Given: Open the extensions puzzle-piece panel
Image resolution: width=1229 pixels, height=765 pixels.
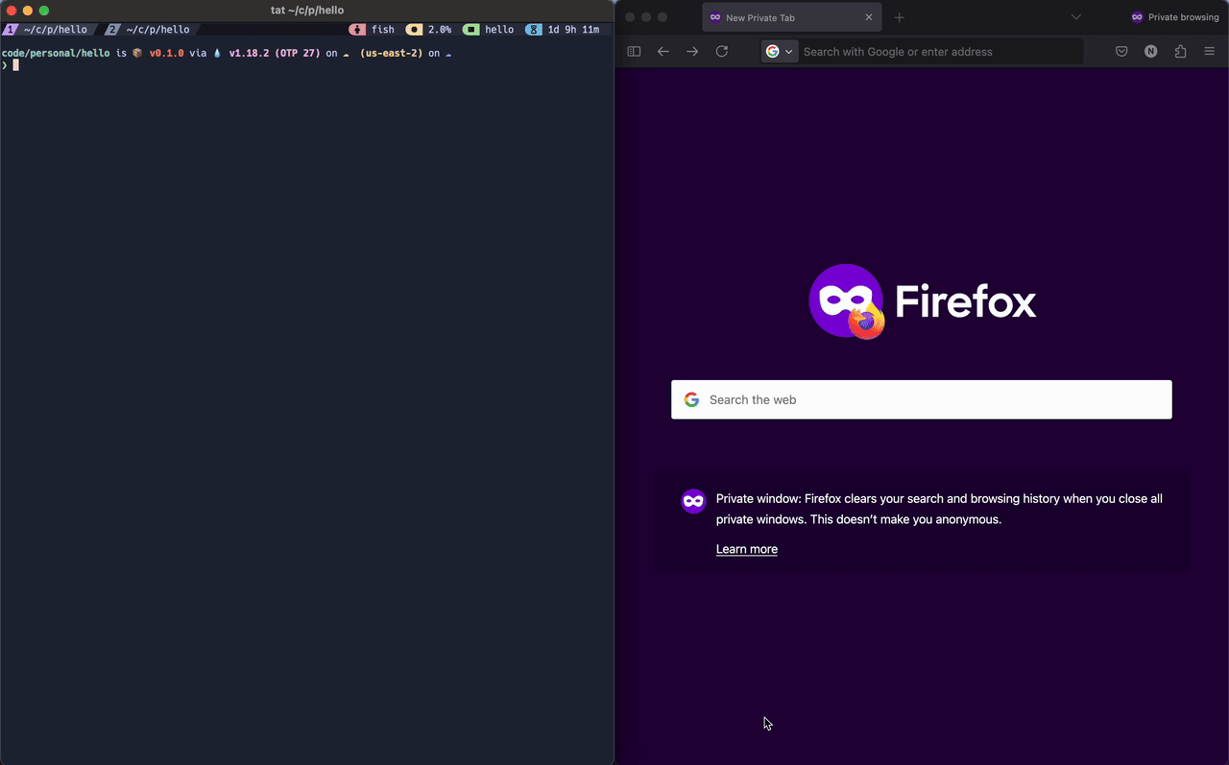Looking at the screenshot, I should click(1180, 51).
